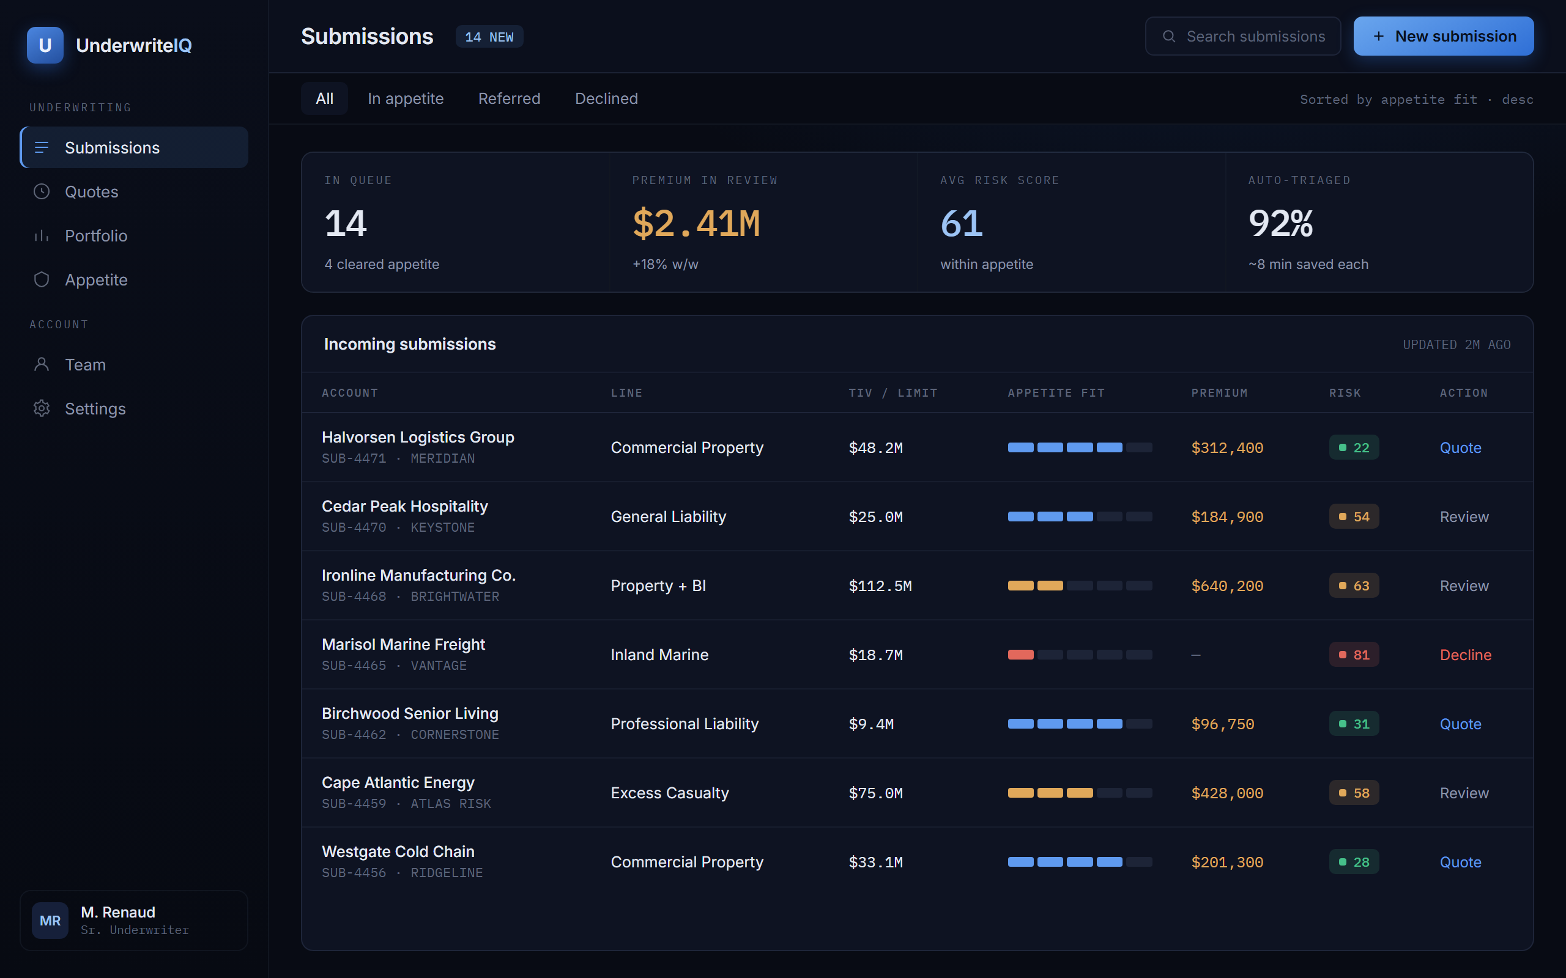Click the risk badge 54

(1354, 517)
